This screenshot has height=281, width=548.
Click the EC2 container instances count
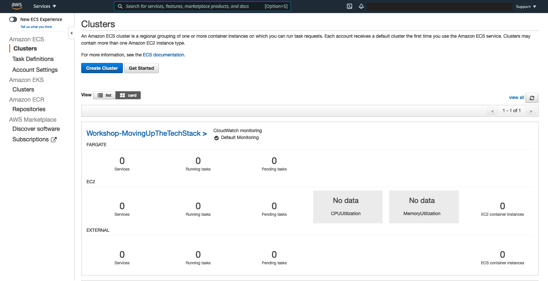502,206
